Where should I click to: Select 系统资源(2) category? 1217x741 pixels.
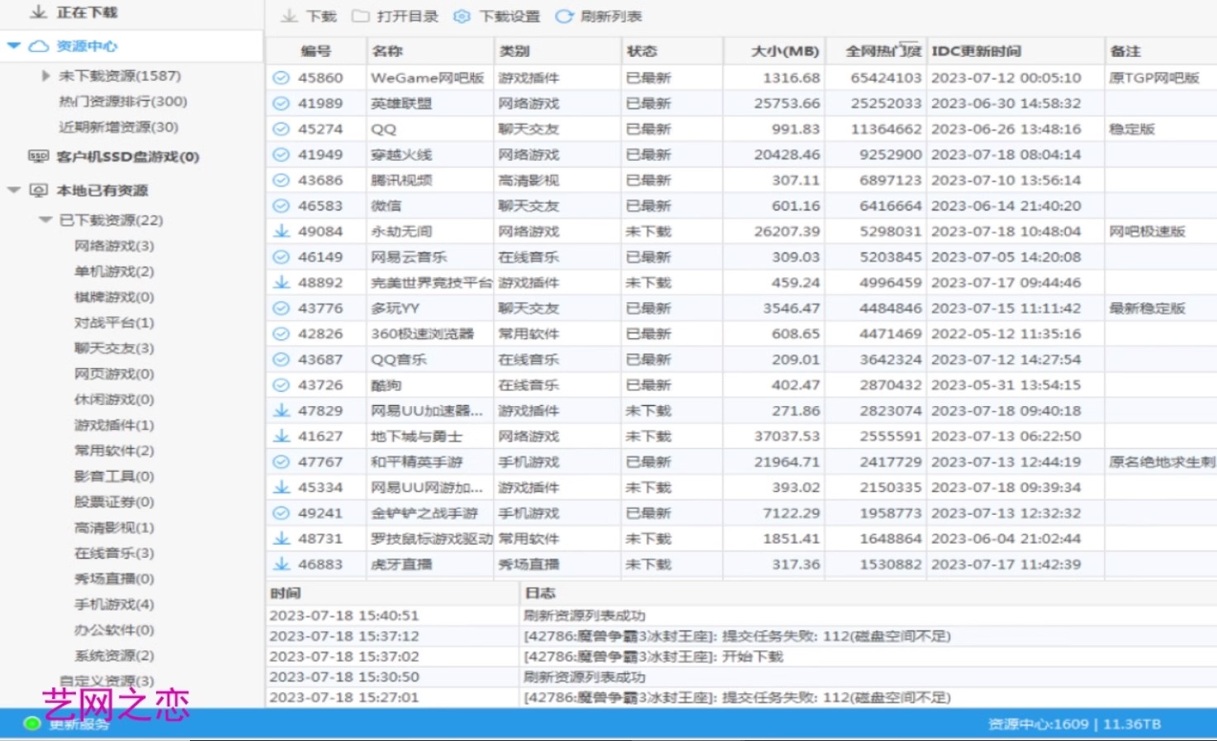[x=114, y=655]
